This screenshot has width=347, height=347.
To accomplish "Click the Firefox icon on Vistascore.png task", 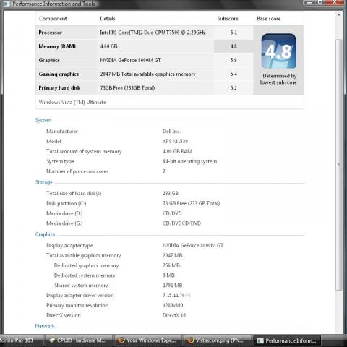I will click(191, 340).
